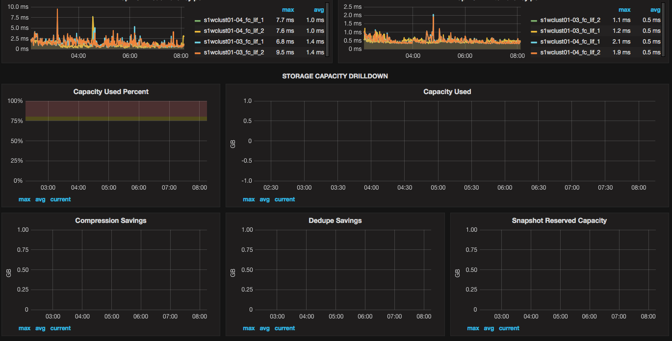Sort Compression Savings legend by max
The width and height of the screenshot is (672, 341).
[25, 328]
